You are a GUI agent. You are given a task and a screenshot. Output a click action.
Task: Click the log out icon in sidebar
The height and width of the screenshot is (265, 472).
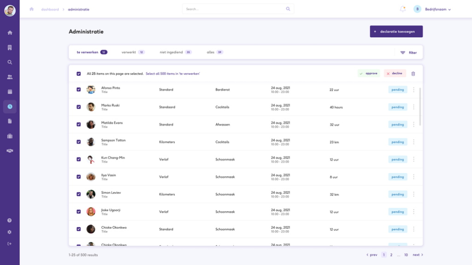click(10, 243)
